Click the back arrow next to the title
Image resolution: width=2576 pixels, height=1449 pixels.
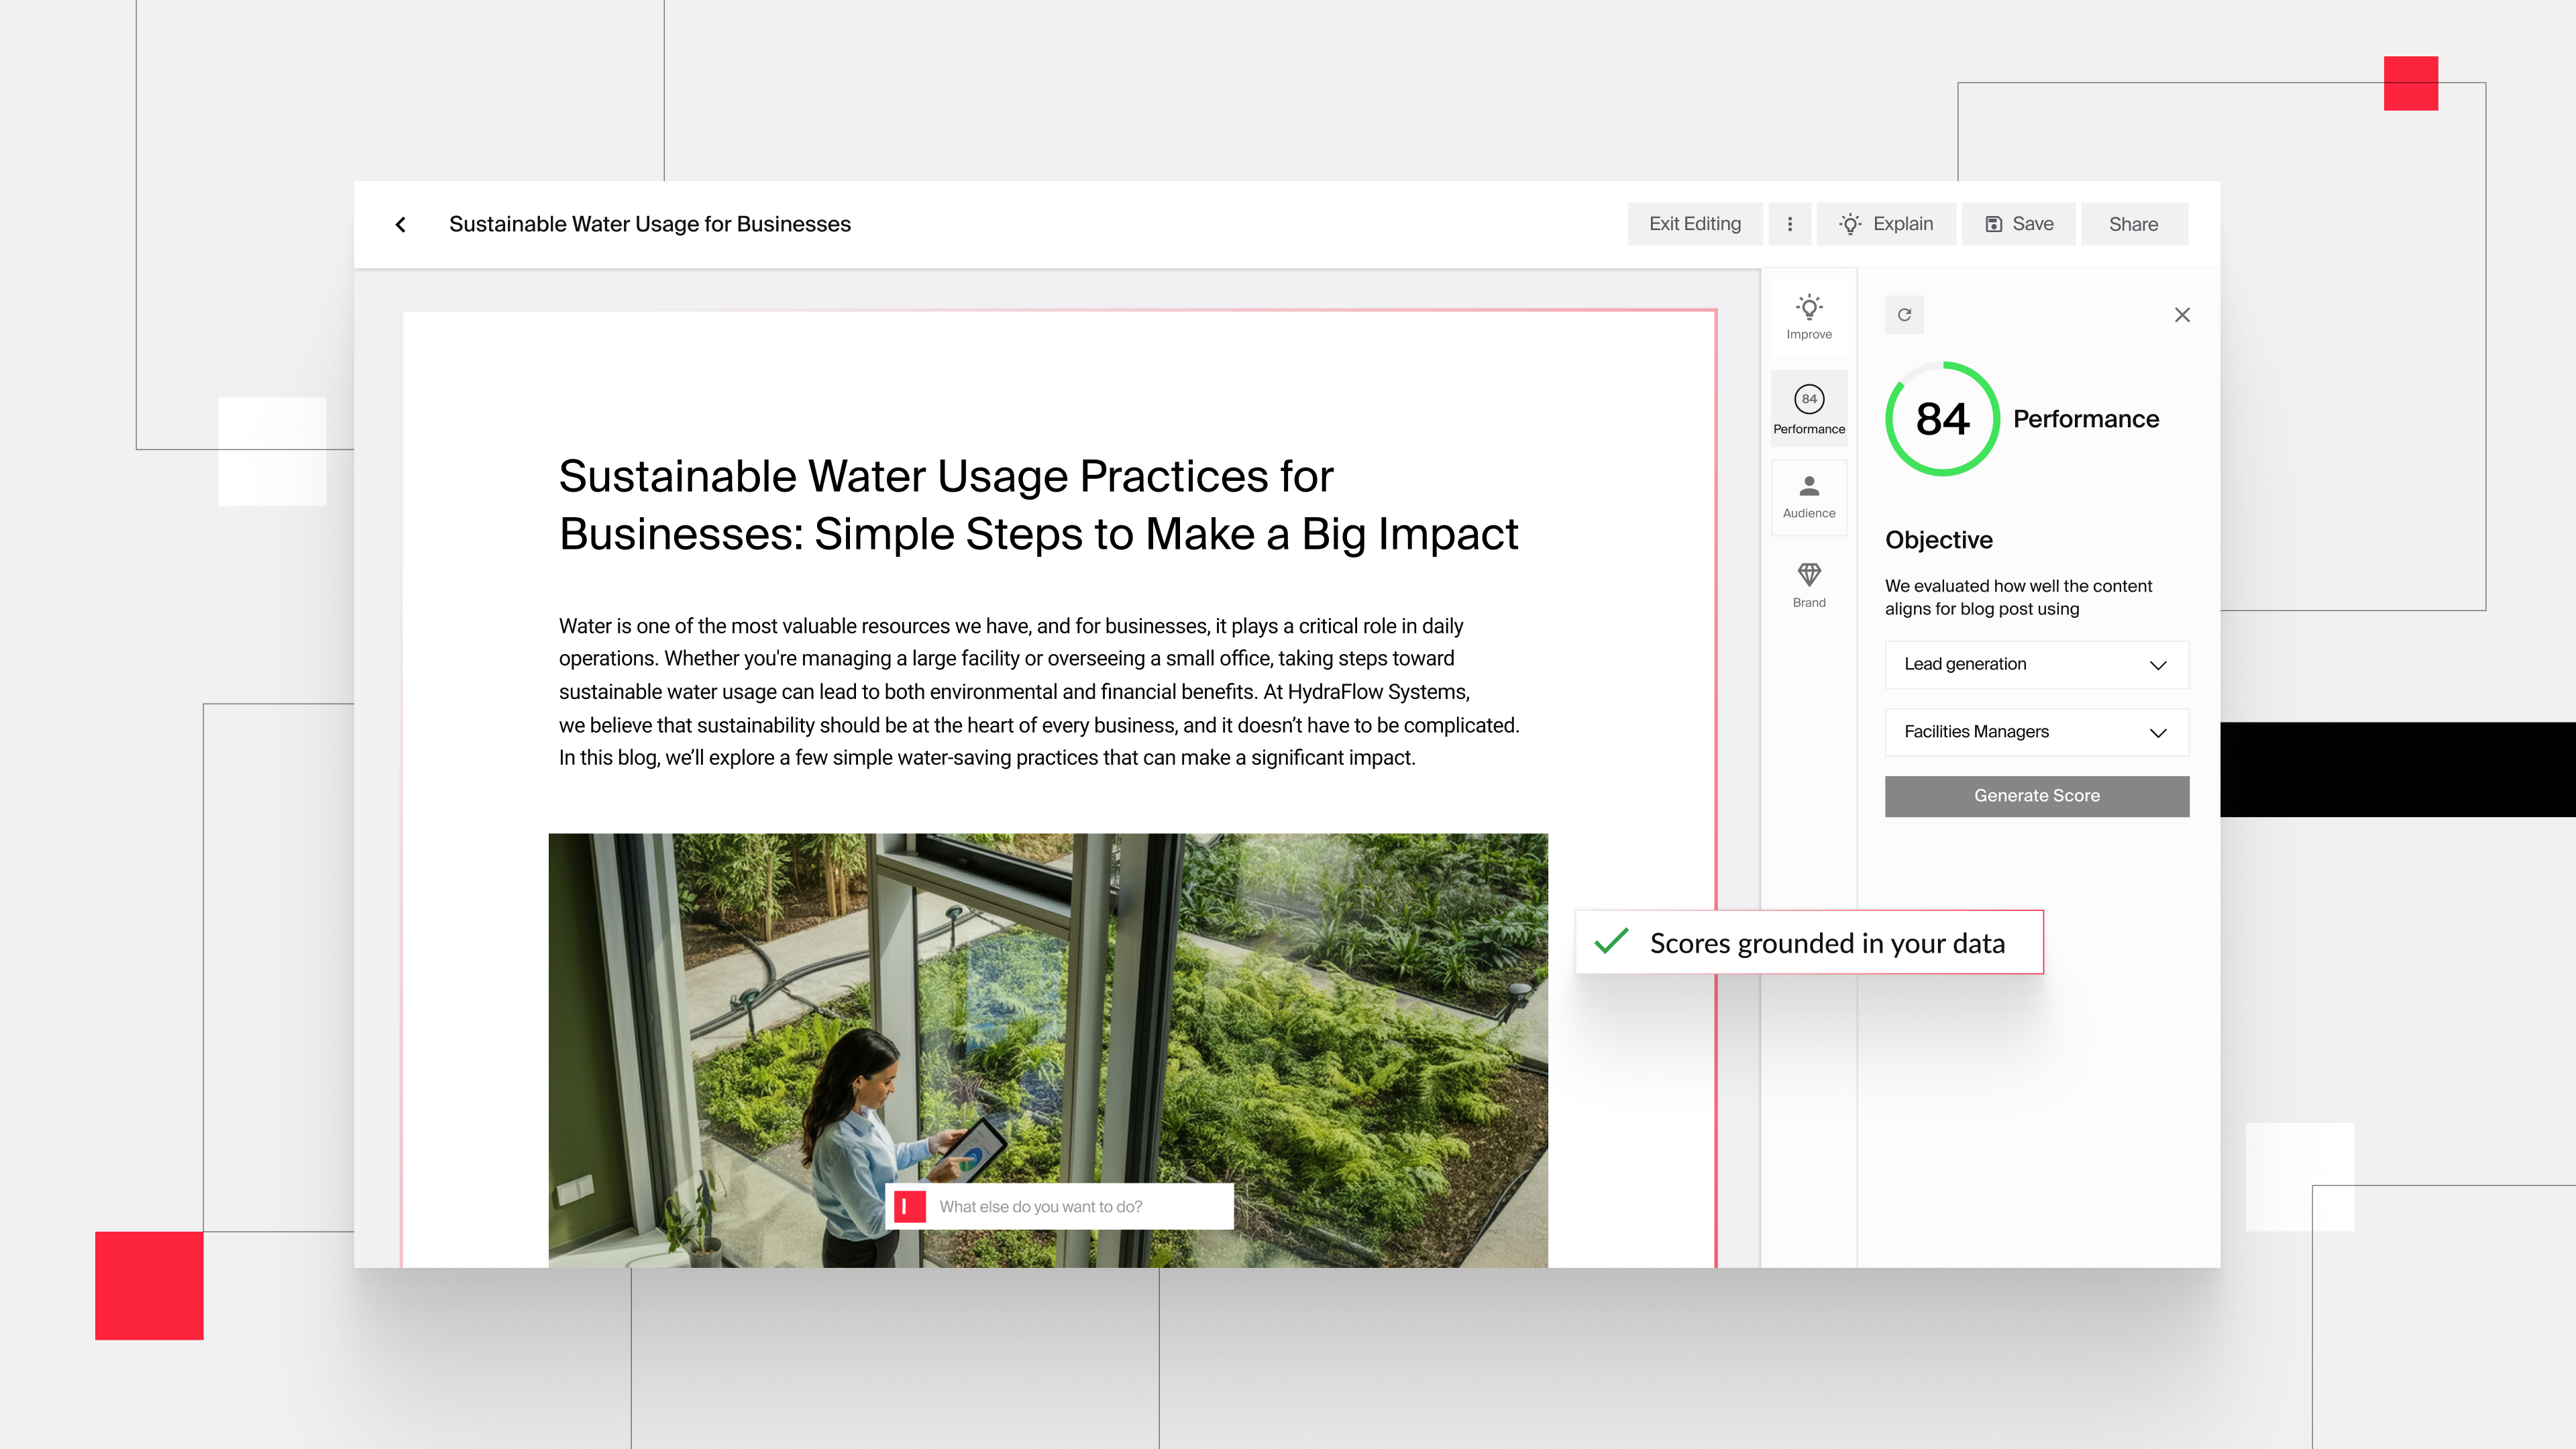point(400,224)
